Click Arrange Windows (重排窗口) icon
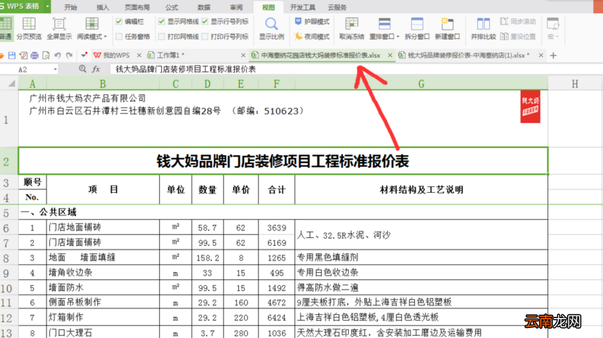The width and height of the screenshot is (603, 338). click(384, 24)
